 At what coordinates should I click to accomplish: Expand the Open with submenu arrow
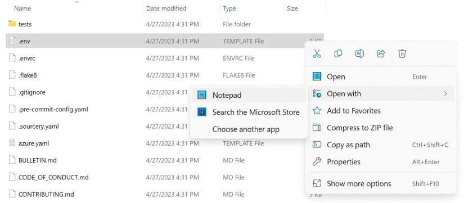(x=445, y=94)
